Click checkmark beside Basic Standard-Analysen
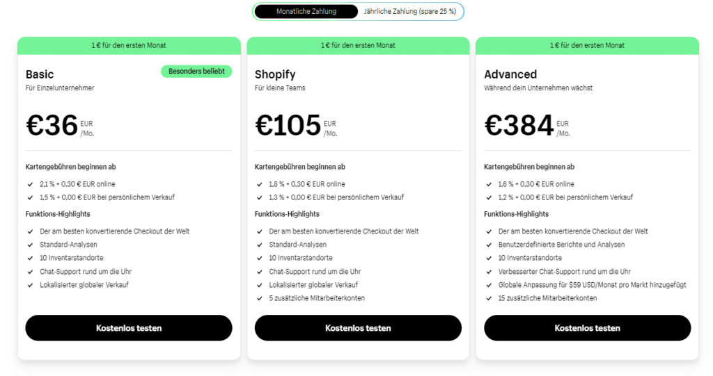Screen dimensions: 713x376 pyautogui.click(x=30, y=245)
